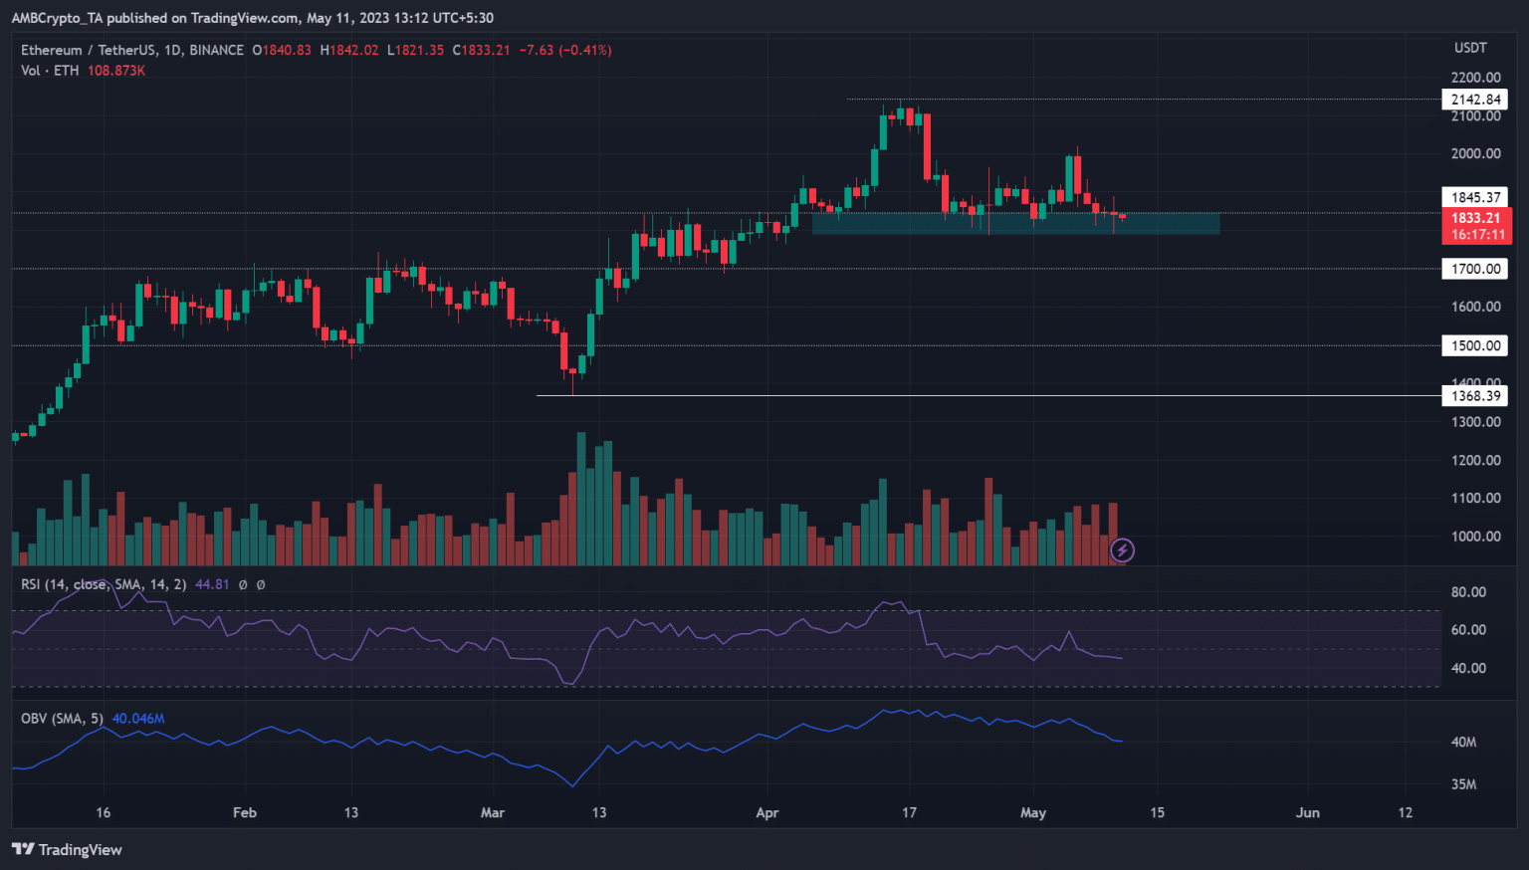Viewport: 1529px width, 870px height.
Task: Click the purple lightning instant trading icon
Action: click(1121, 549)
